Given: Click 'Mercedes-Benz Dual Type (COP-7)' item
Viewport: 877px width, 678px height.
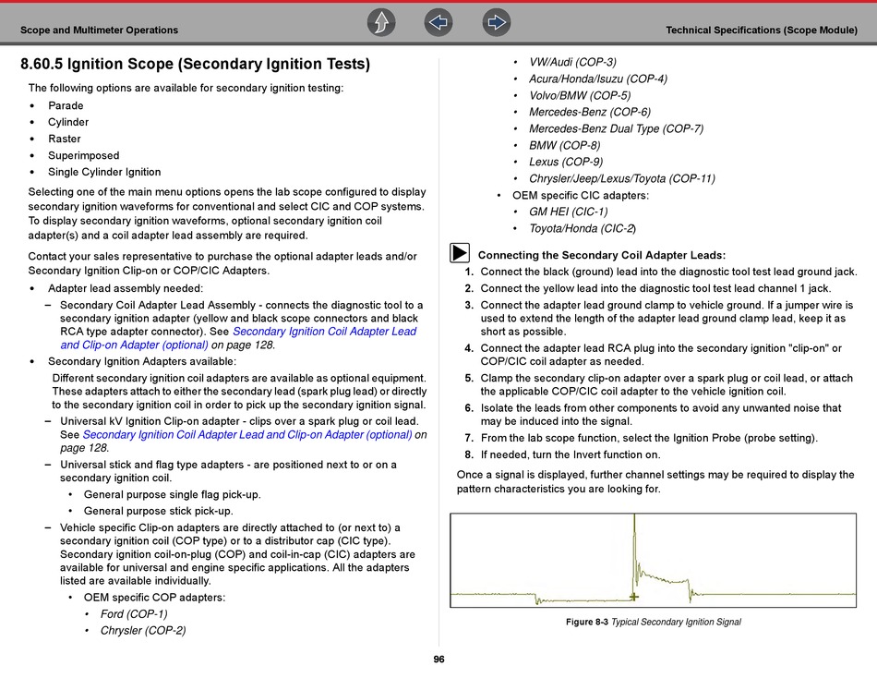Looking at the screenshot, I should pos(617,128).
